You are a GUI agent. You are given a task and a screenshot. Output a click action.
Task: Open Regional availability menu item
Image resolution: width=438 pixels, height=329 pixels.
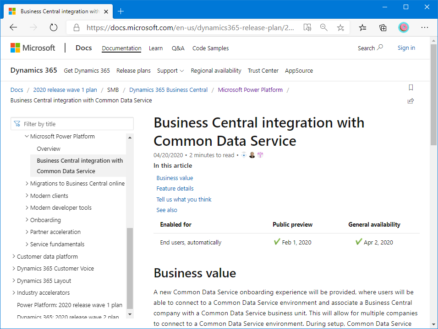coord(216,71)
